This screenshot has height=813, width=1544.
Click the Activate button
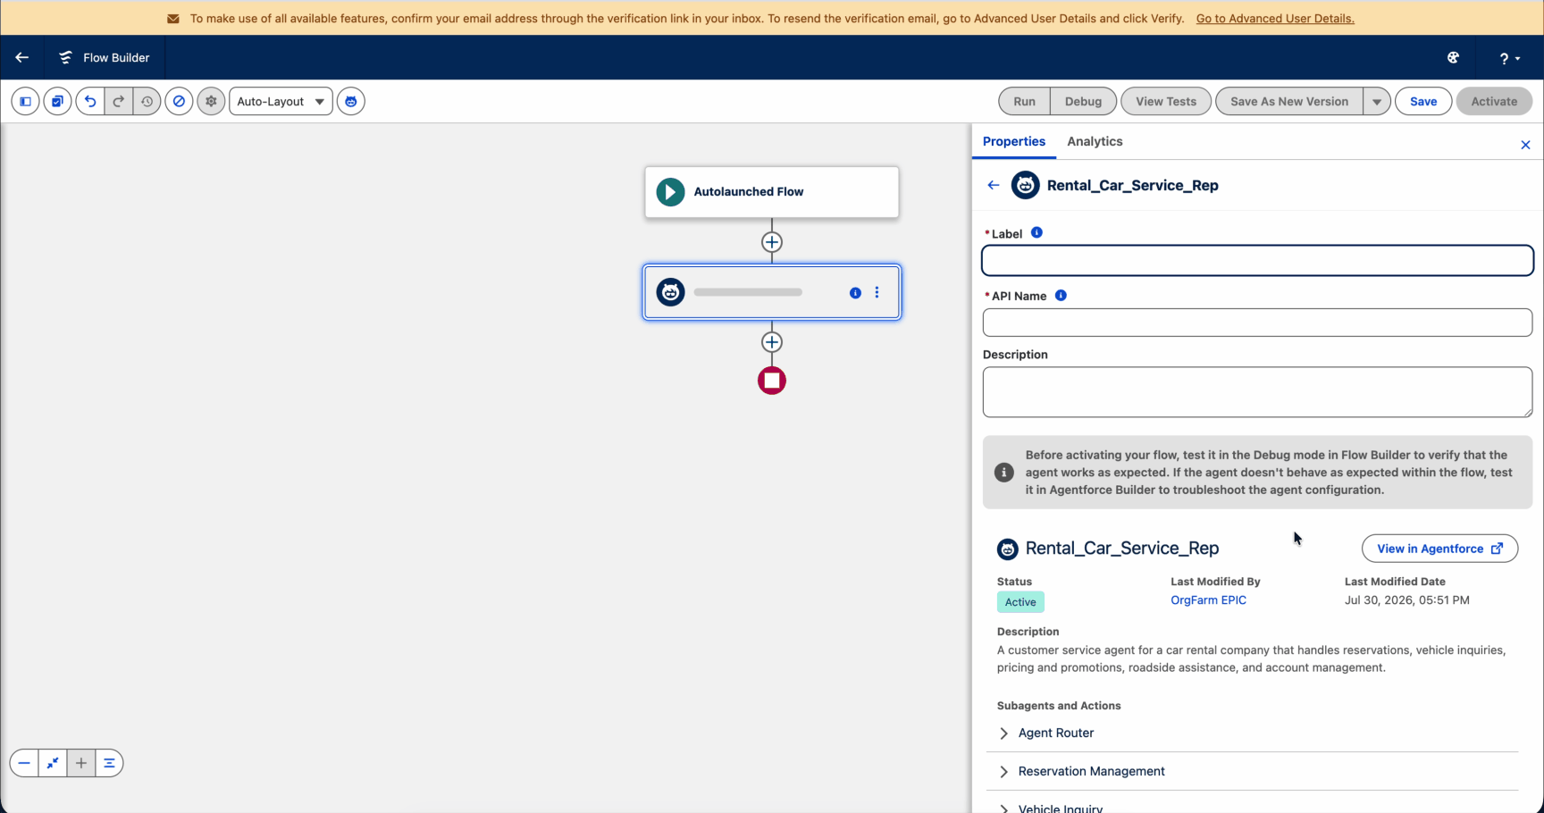click(1494, 101)
